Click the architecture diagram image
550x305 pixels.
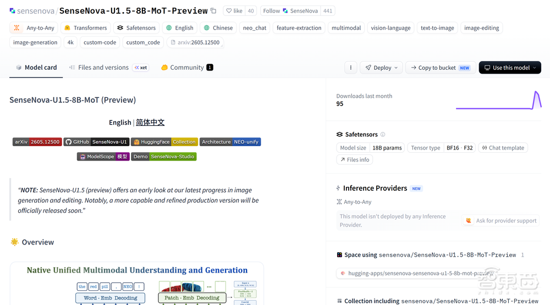tap(137, 284)
